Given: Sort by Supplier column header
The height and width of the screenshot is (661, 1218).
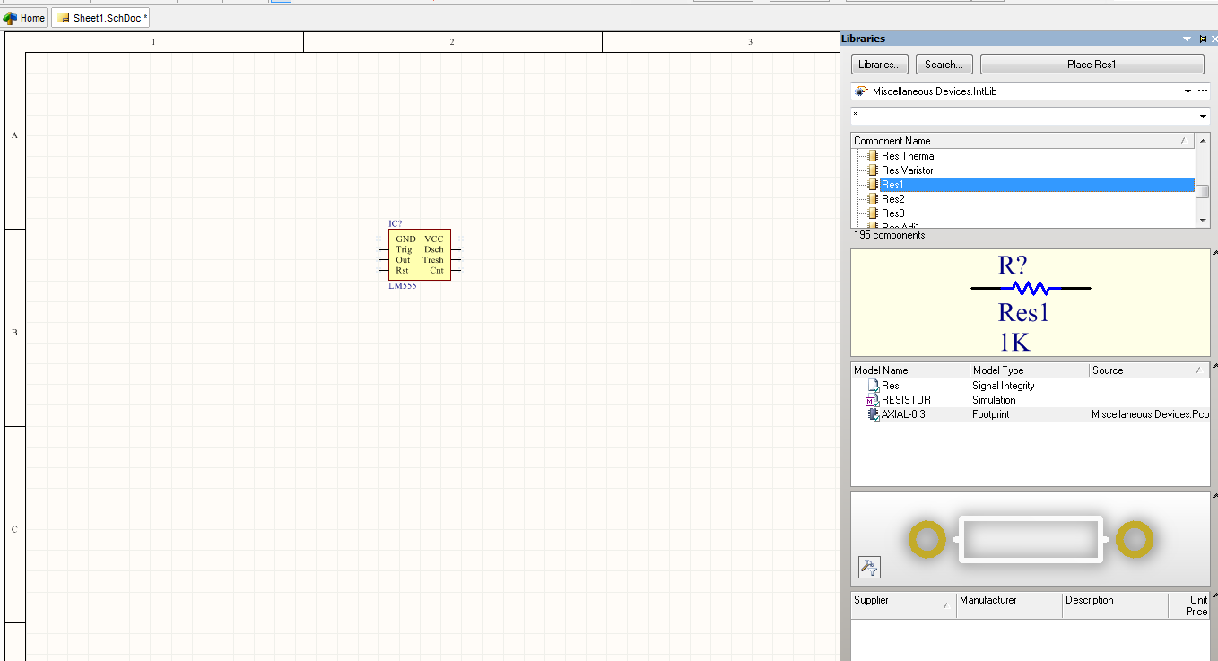Looking at the screenshot, I should tap(903, 605).
